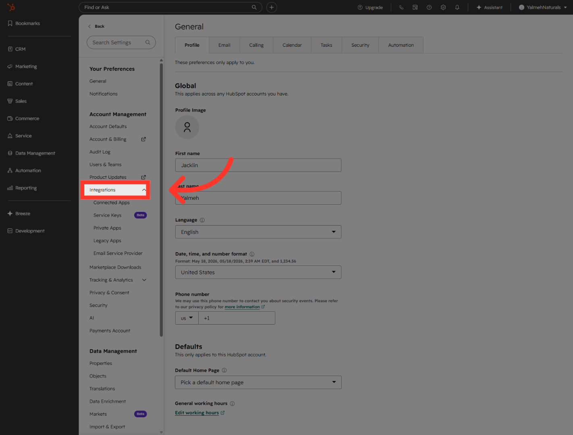Screen dimensions: 573x435
Task: Open Private Apps settings
Action: point(107,228)
